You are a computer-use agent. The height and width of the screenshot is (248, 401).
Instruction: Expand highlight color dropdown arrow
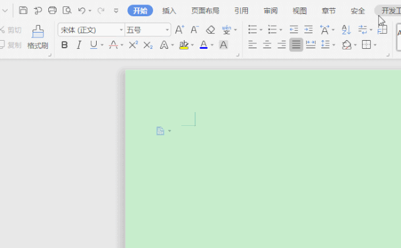pyautogui.click(x=192, y=45)
